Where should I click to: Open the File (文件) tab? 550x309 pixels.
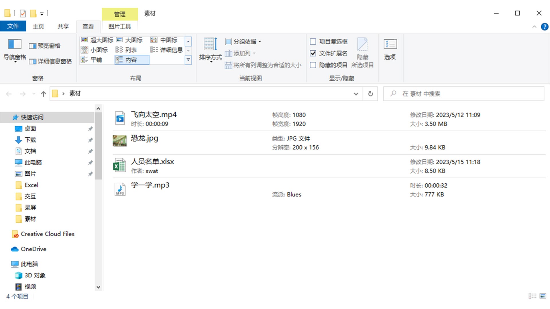13,26
